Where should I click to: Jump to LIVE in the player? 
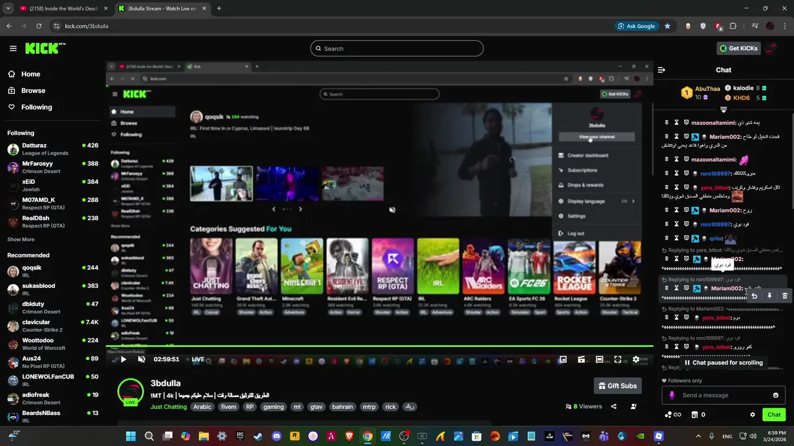click(198, 359)
